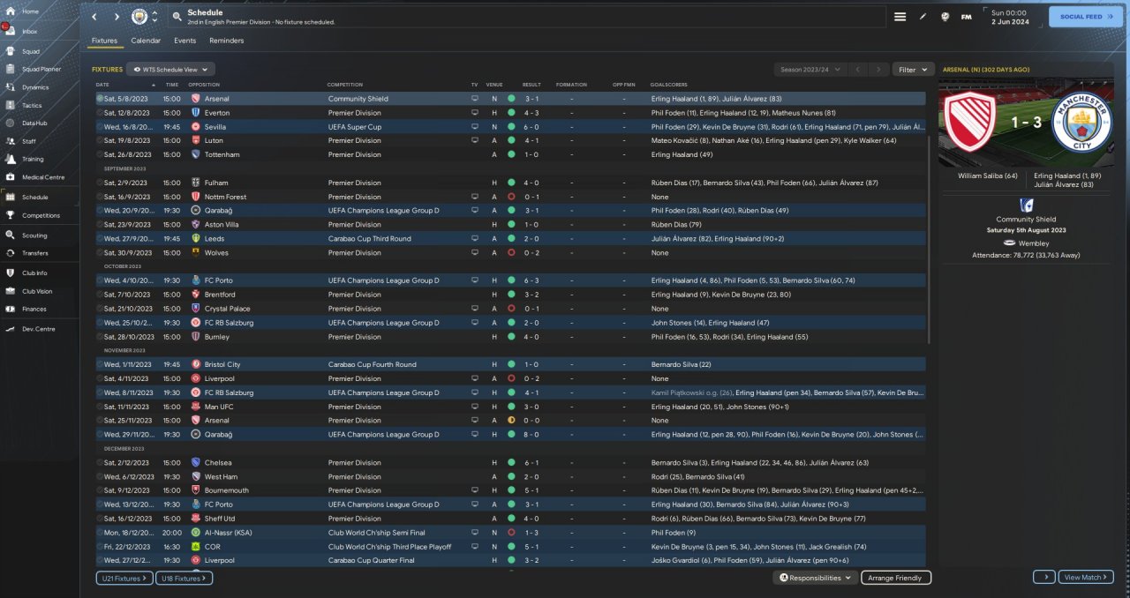
Task: Open the hamburger menu in top bar
Action: (x=900, y=17)
